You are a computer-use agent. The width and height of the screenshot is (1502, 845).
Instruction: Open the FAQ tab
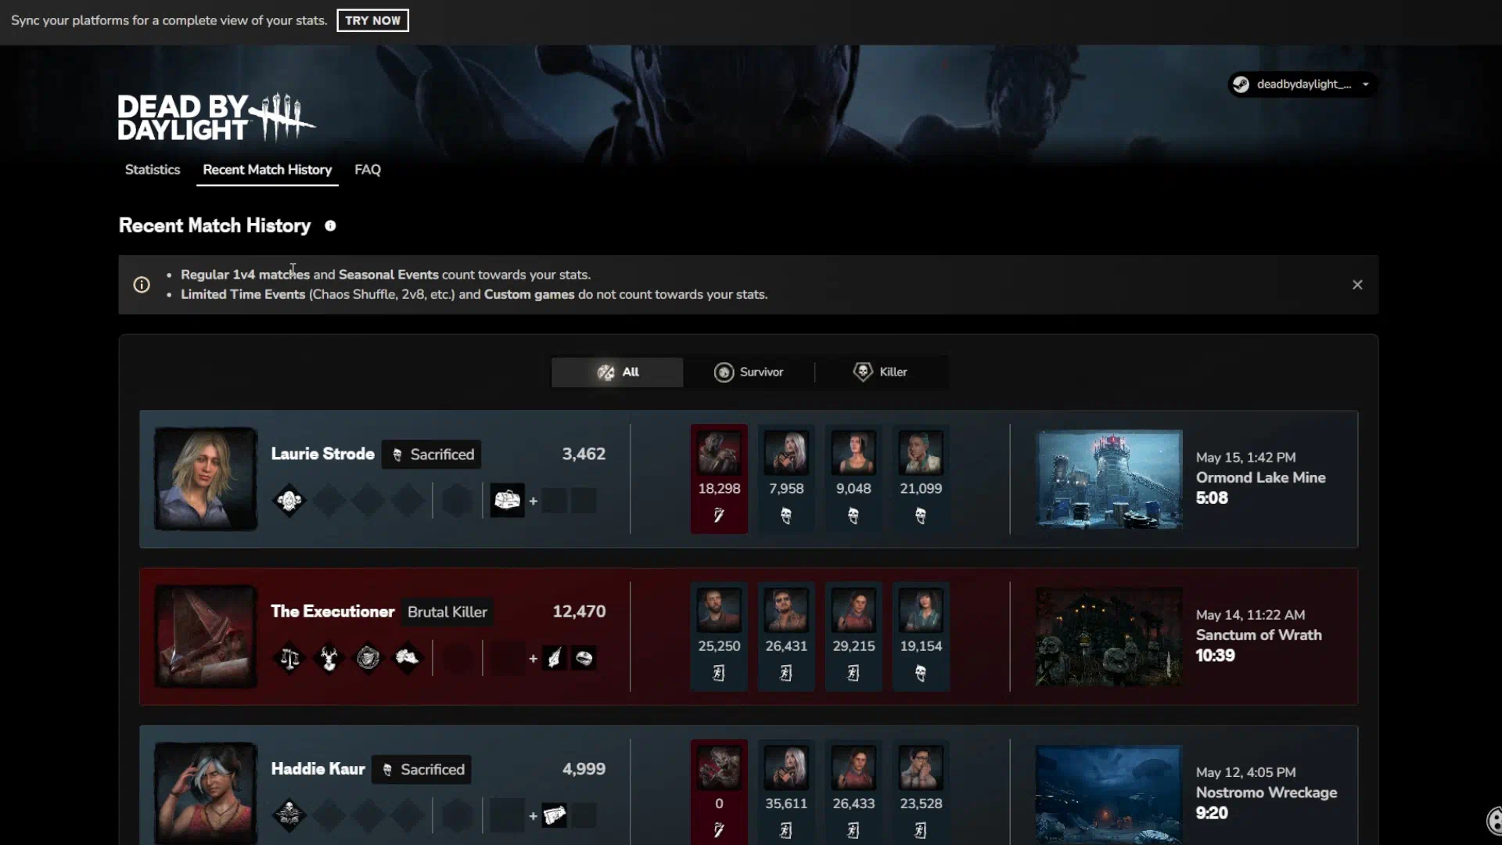[368, 170]
